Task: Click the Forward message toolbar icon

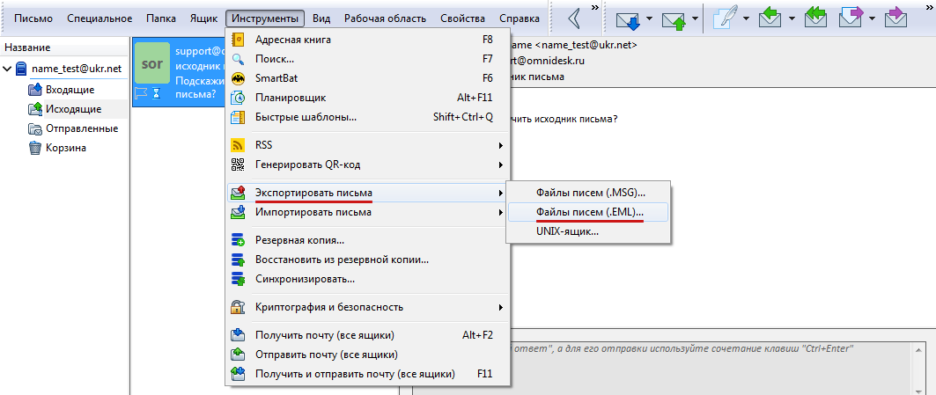Action: pyautogui.click(x=852, y=18)
